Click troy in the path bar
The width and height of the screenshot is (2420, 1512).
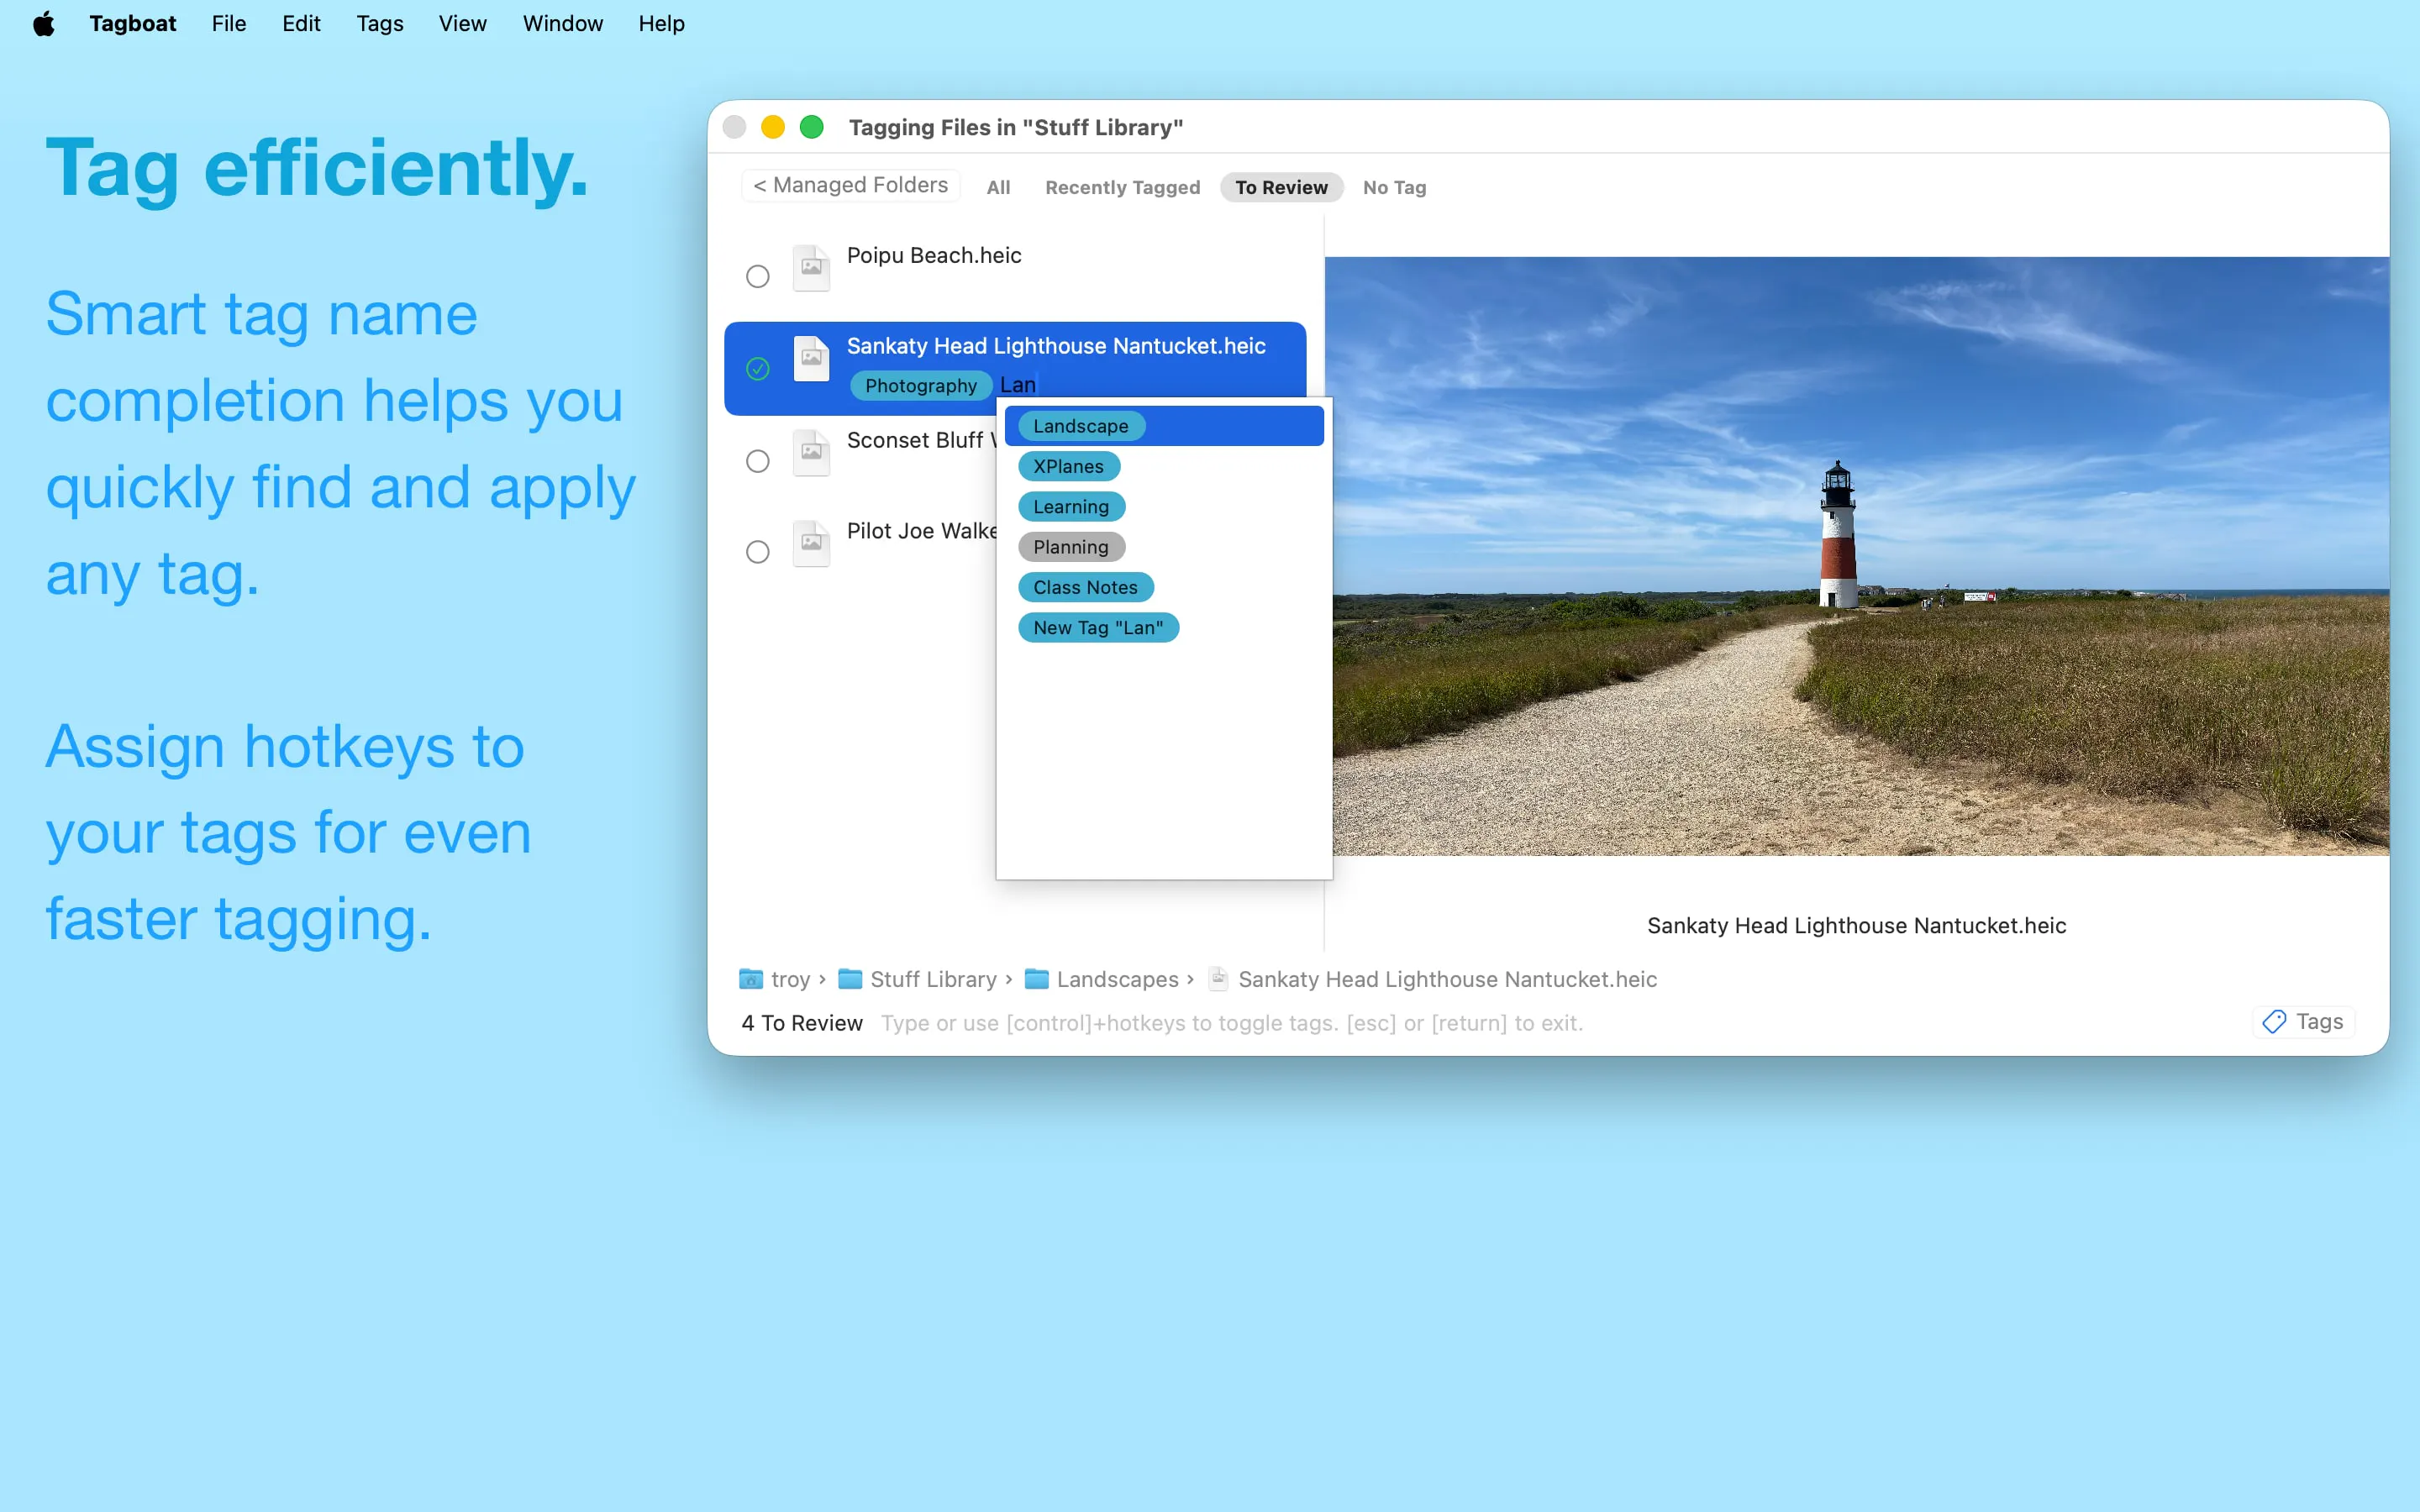pos(790,980)
